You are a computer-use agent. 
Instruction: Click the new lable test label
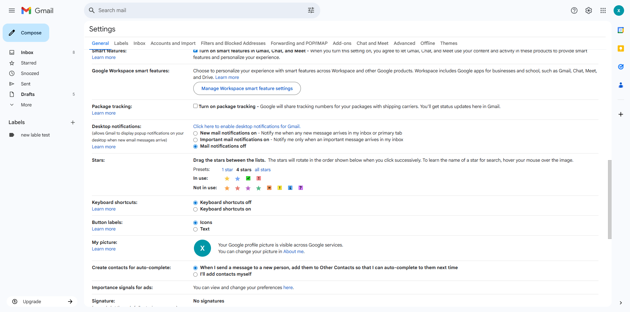35,135
